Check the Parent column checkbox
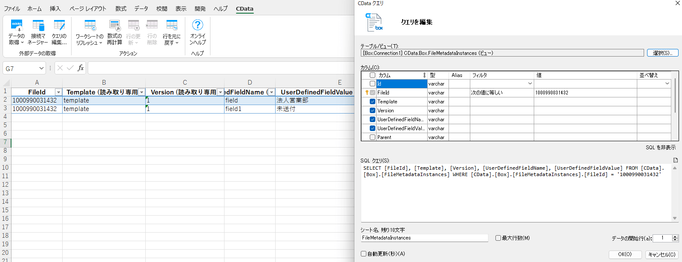 tap(373, 137)
